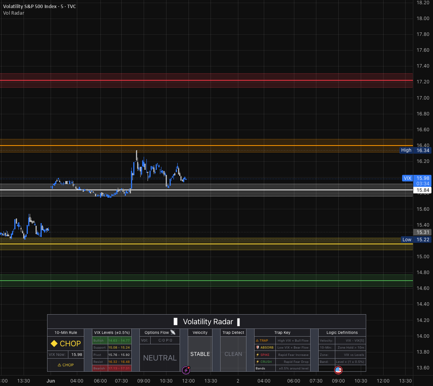Click the Bearish range 17.13 - 17.31

[x=119, y=368]
